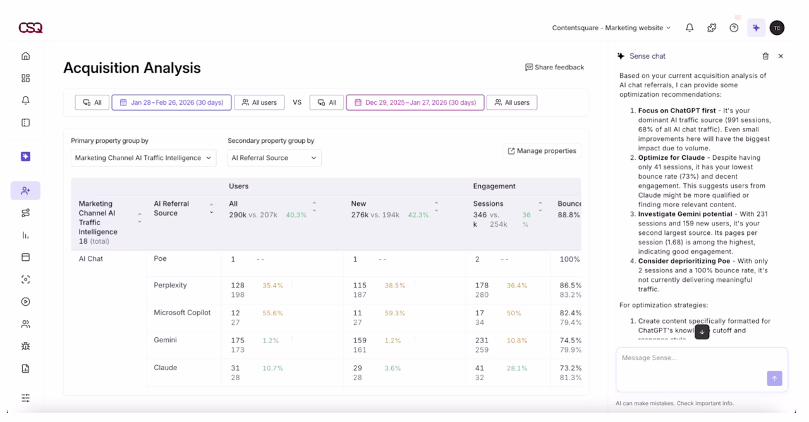Open the TC user avatar menu
This screenshot has width=809, height=422.
(x=777, y=28)
